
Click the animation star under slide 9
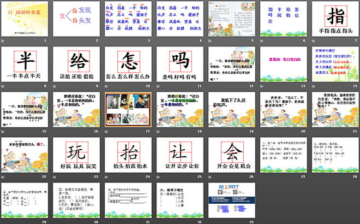[55, 86]
